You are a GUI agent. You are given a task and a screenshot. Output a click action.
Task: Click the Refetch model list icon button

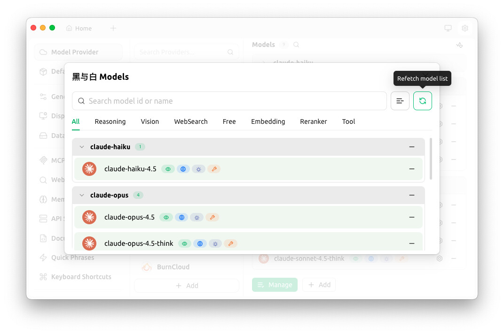point(422,101)
